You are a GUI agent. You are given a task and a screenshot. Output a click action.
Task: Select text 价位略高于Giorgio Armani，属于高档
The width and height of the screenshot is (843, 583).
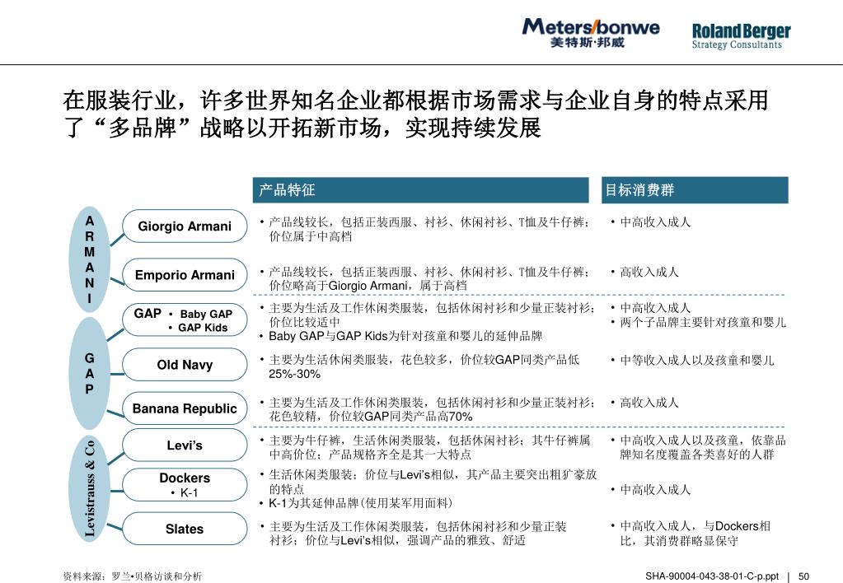368,286
